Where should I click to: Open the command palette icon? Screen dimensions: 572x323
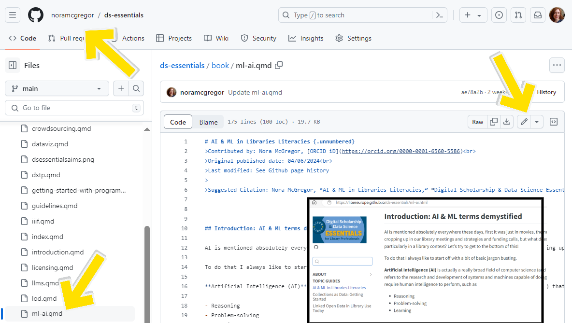pyautogui.click(x=439, y=15)
